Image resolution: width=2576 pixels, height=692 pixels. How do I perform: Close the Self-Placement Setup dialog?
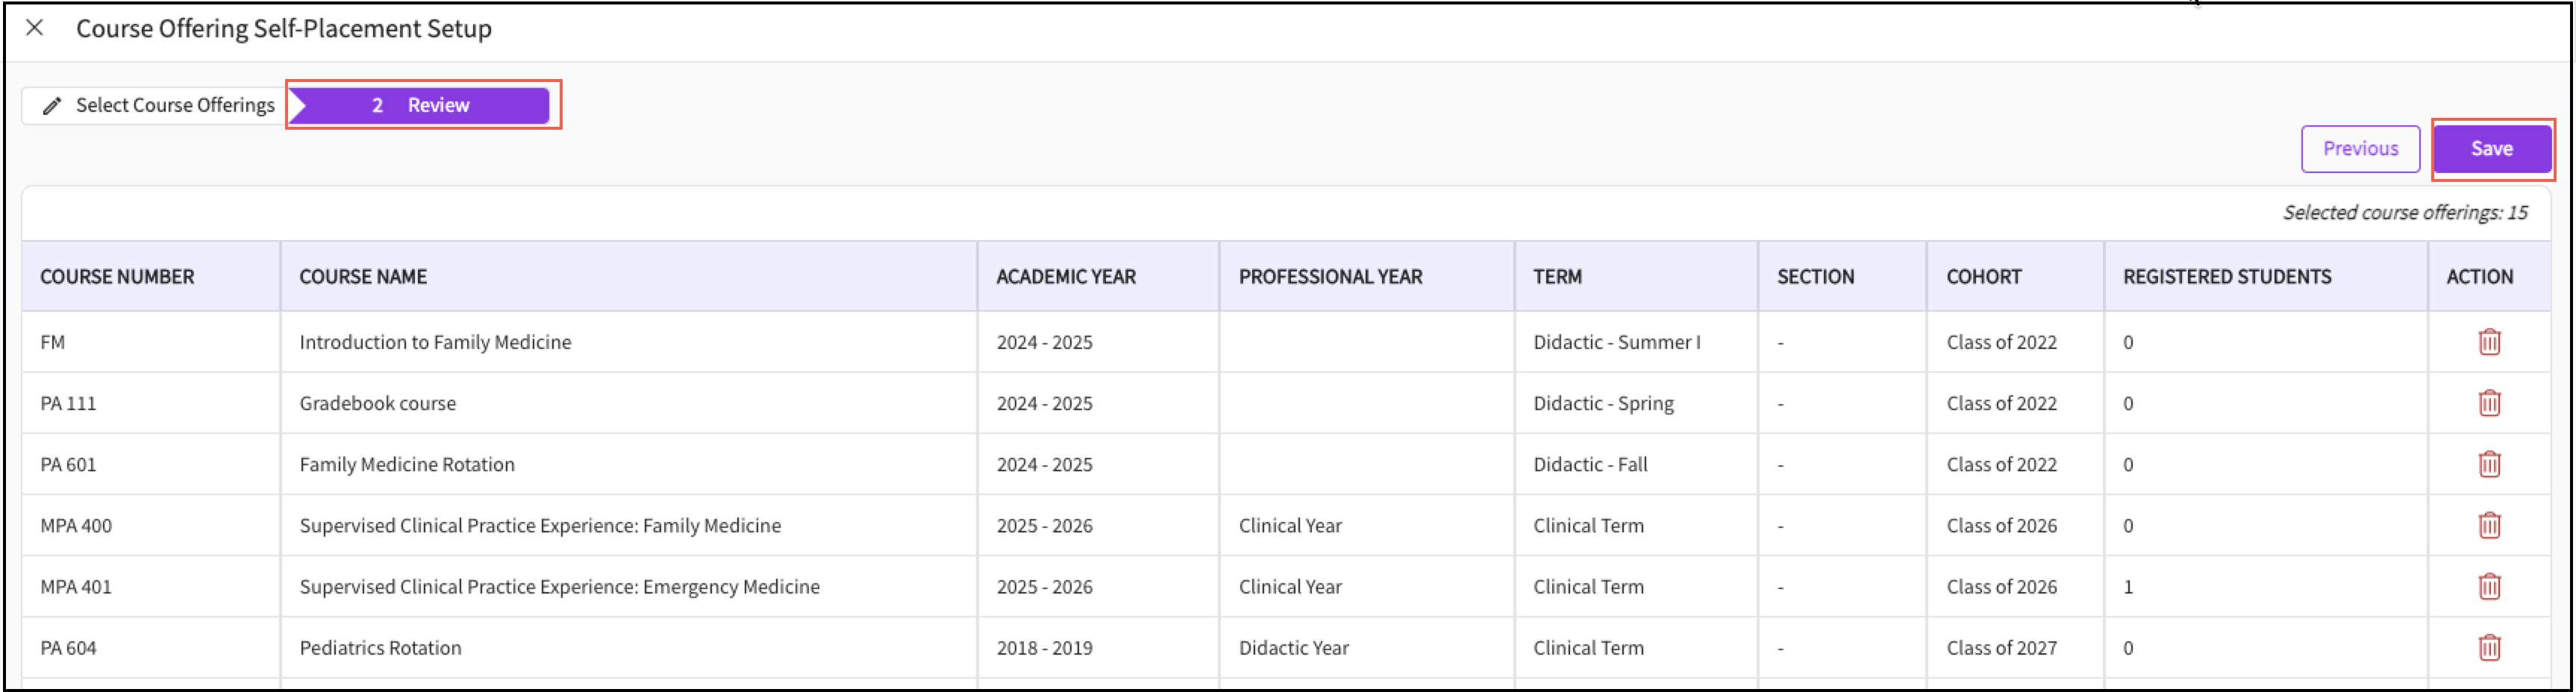click(x=35, y=28)
